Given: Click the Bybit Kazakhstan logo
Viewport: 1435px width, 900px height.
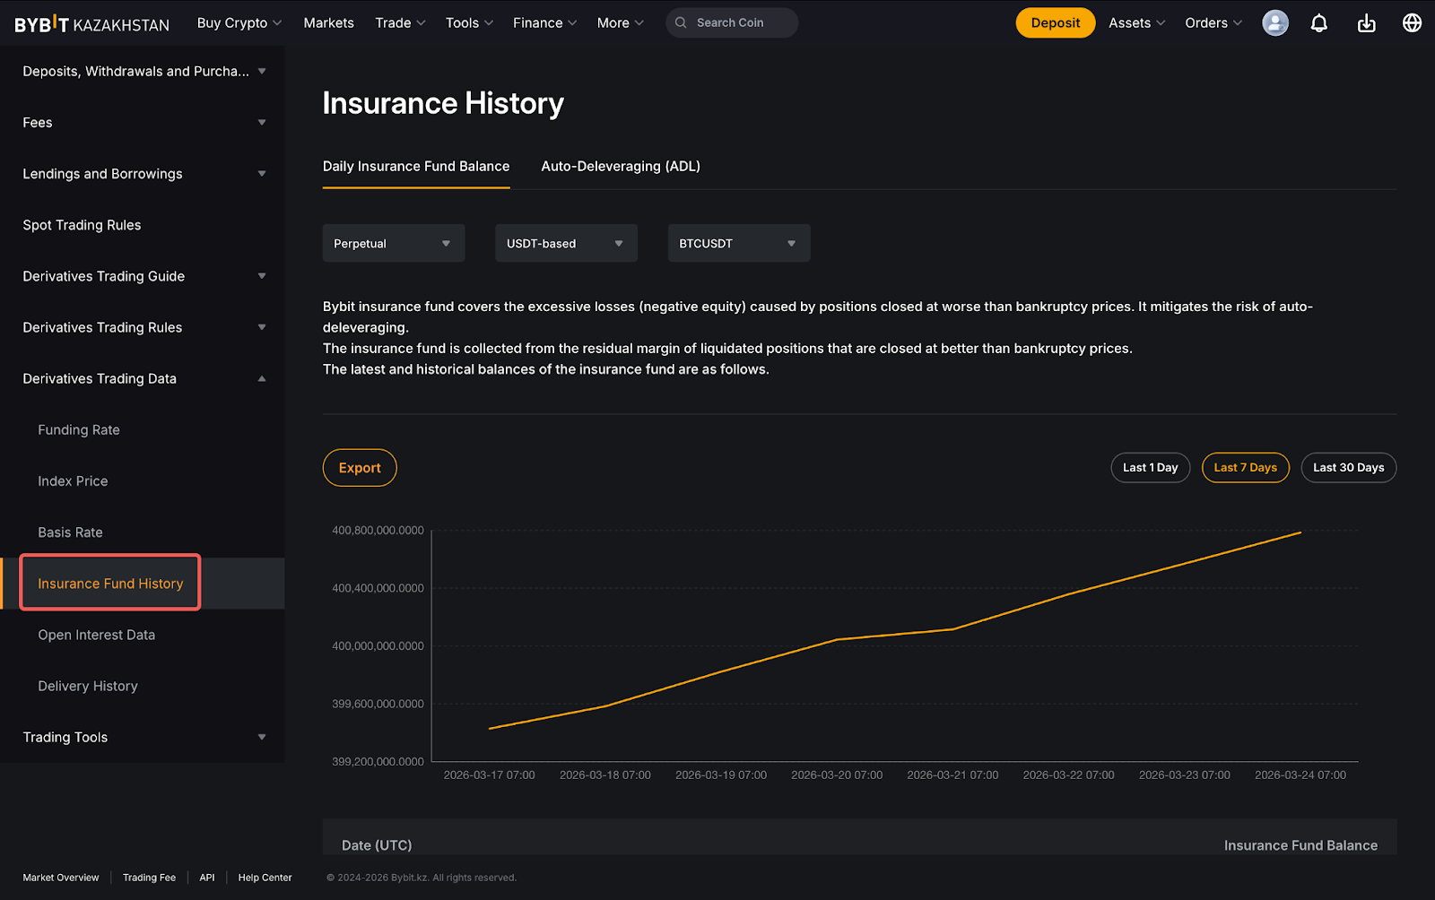Looking at the screenshot, I should [x=91, y=24].
